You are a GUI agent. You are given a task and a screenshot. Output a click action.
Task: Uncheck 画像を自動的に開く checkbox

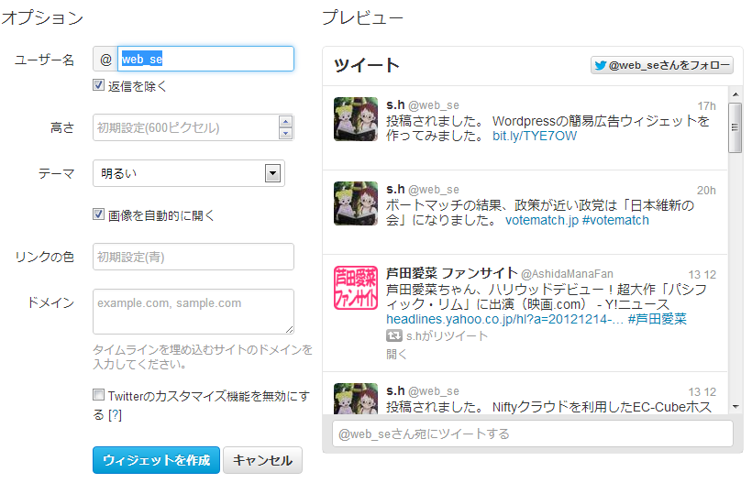click(98, 214)
